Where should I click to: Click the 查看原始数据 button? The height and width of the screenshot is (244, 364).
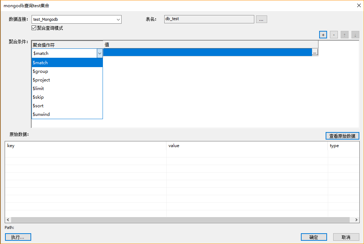click(x=342, y=136)
